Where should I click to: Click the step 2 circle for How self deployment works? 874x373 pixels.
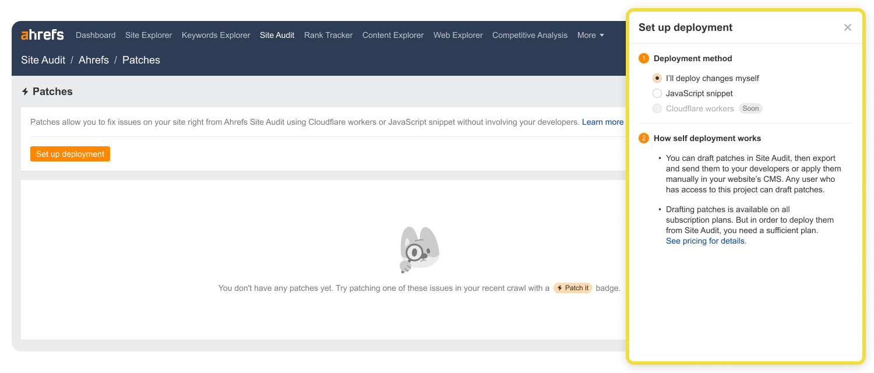click(x=644, y=138)
